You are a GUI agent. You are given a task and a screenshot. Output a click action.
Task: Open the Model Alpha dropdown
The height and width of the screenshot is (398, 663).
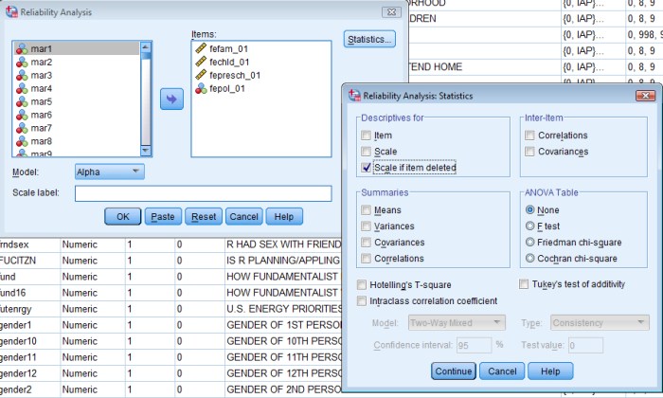click(x=109, y=172)
